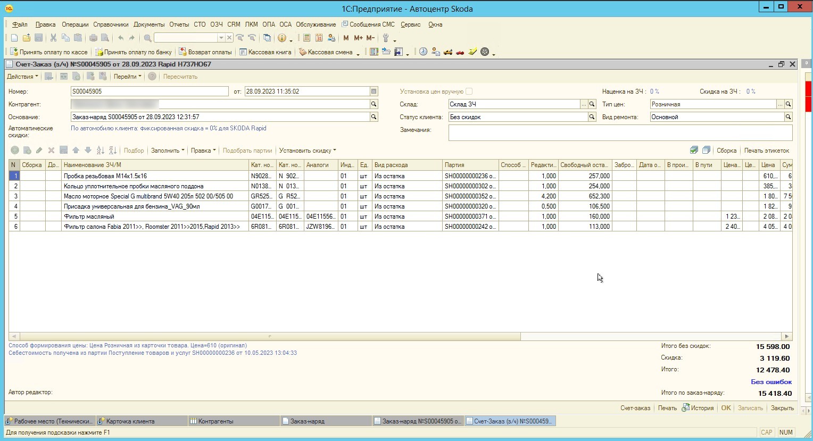Toggle the Установка цен вручную checkbox
The width and height of the screenshot is (813, 441).
[469, 91]
